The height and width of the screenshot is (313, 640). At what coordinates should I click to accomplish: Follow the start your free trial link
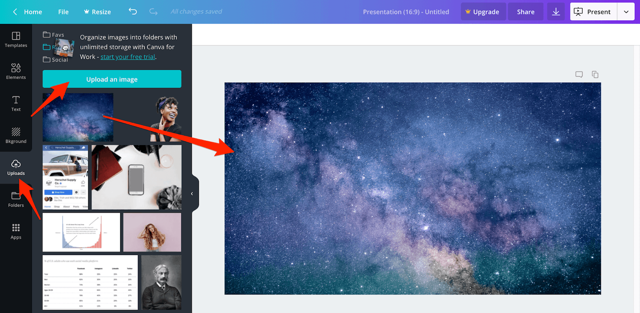[x=128, y=57]
